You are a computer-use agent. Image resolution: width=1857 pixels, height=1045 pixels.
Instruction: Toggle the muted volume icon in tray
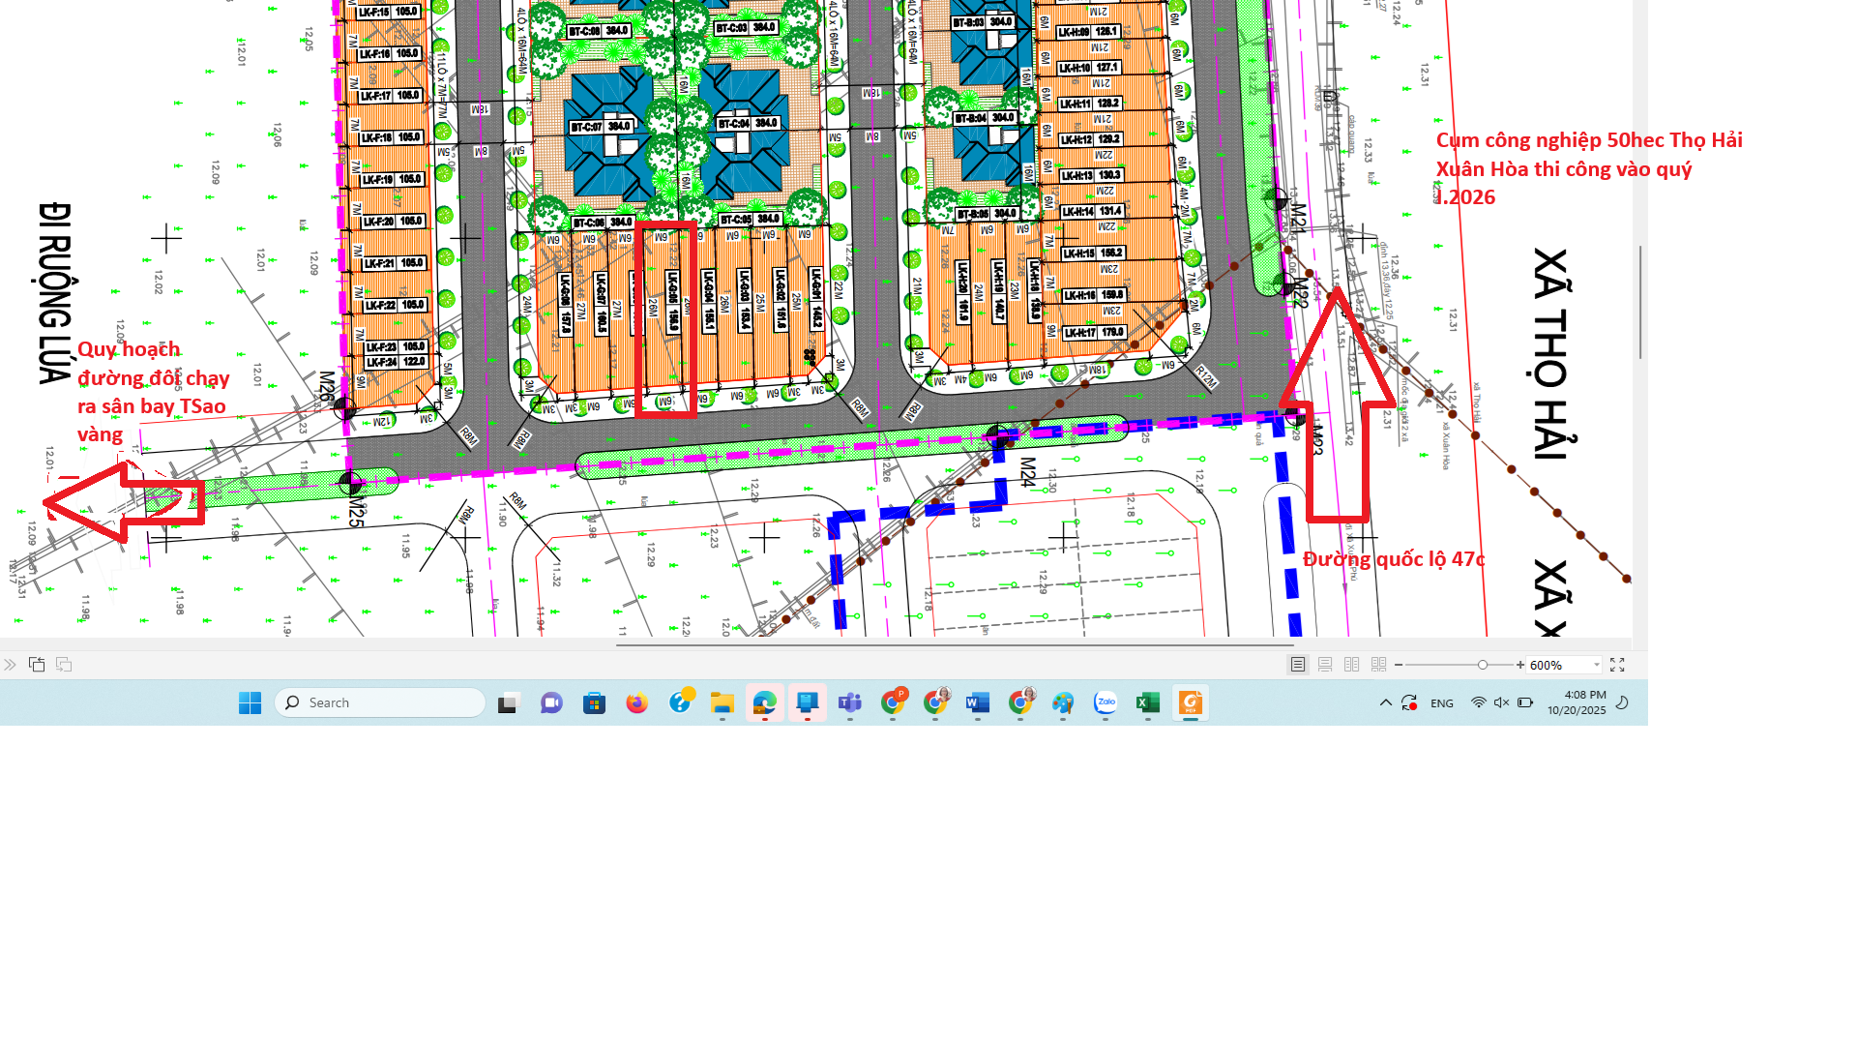pyautogui.click(x=1501, y=703)
